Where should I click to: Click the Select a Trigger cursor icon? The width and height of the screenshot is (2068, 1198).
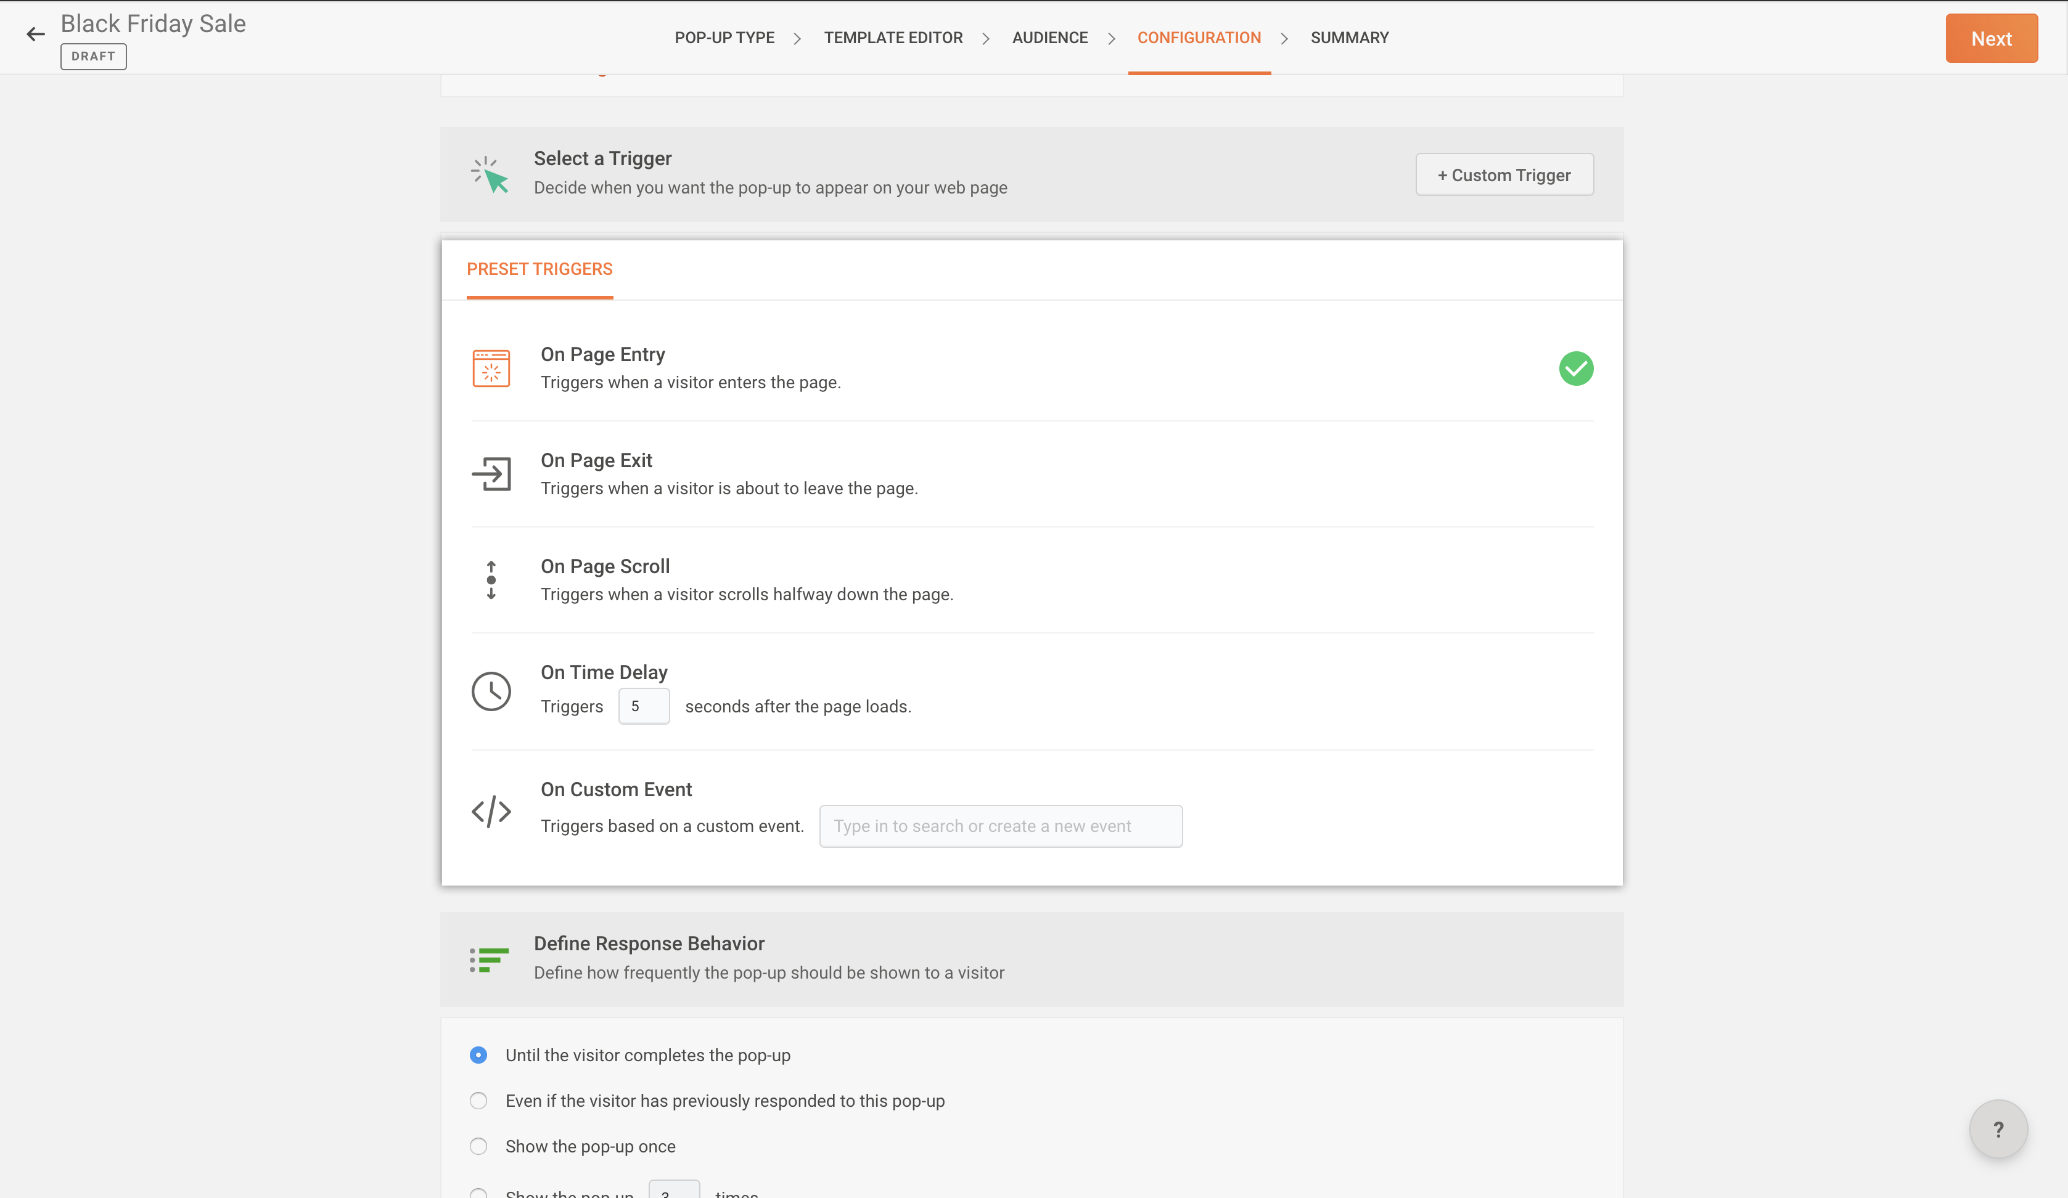click(x=490, y=174)
